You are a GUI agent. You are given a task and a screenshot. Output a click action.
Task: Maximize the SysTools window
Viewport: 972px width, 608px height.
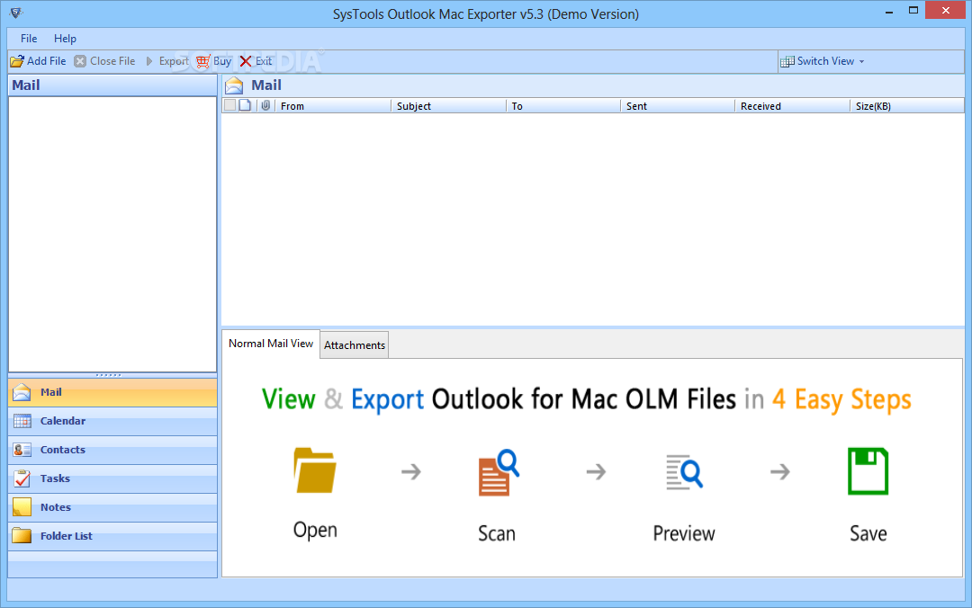913,11
